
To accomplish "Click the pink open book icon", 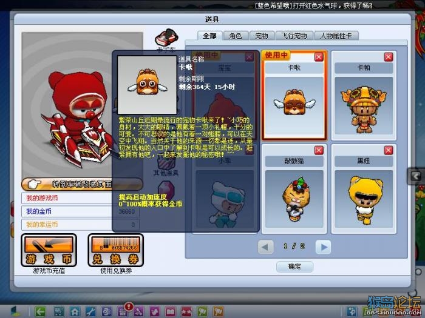I will (x=170, y=311).
